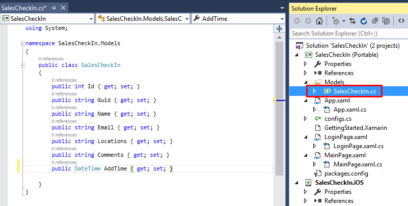Select configs.cs file
The image size is (408, 206).
click(x=338, y=119)
